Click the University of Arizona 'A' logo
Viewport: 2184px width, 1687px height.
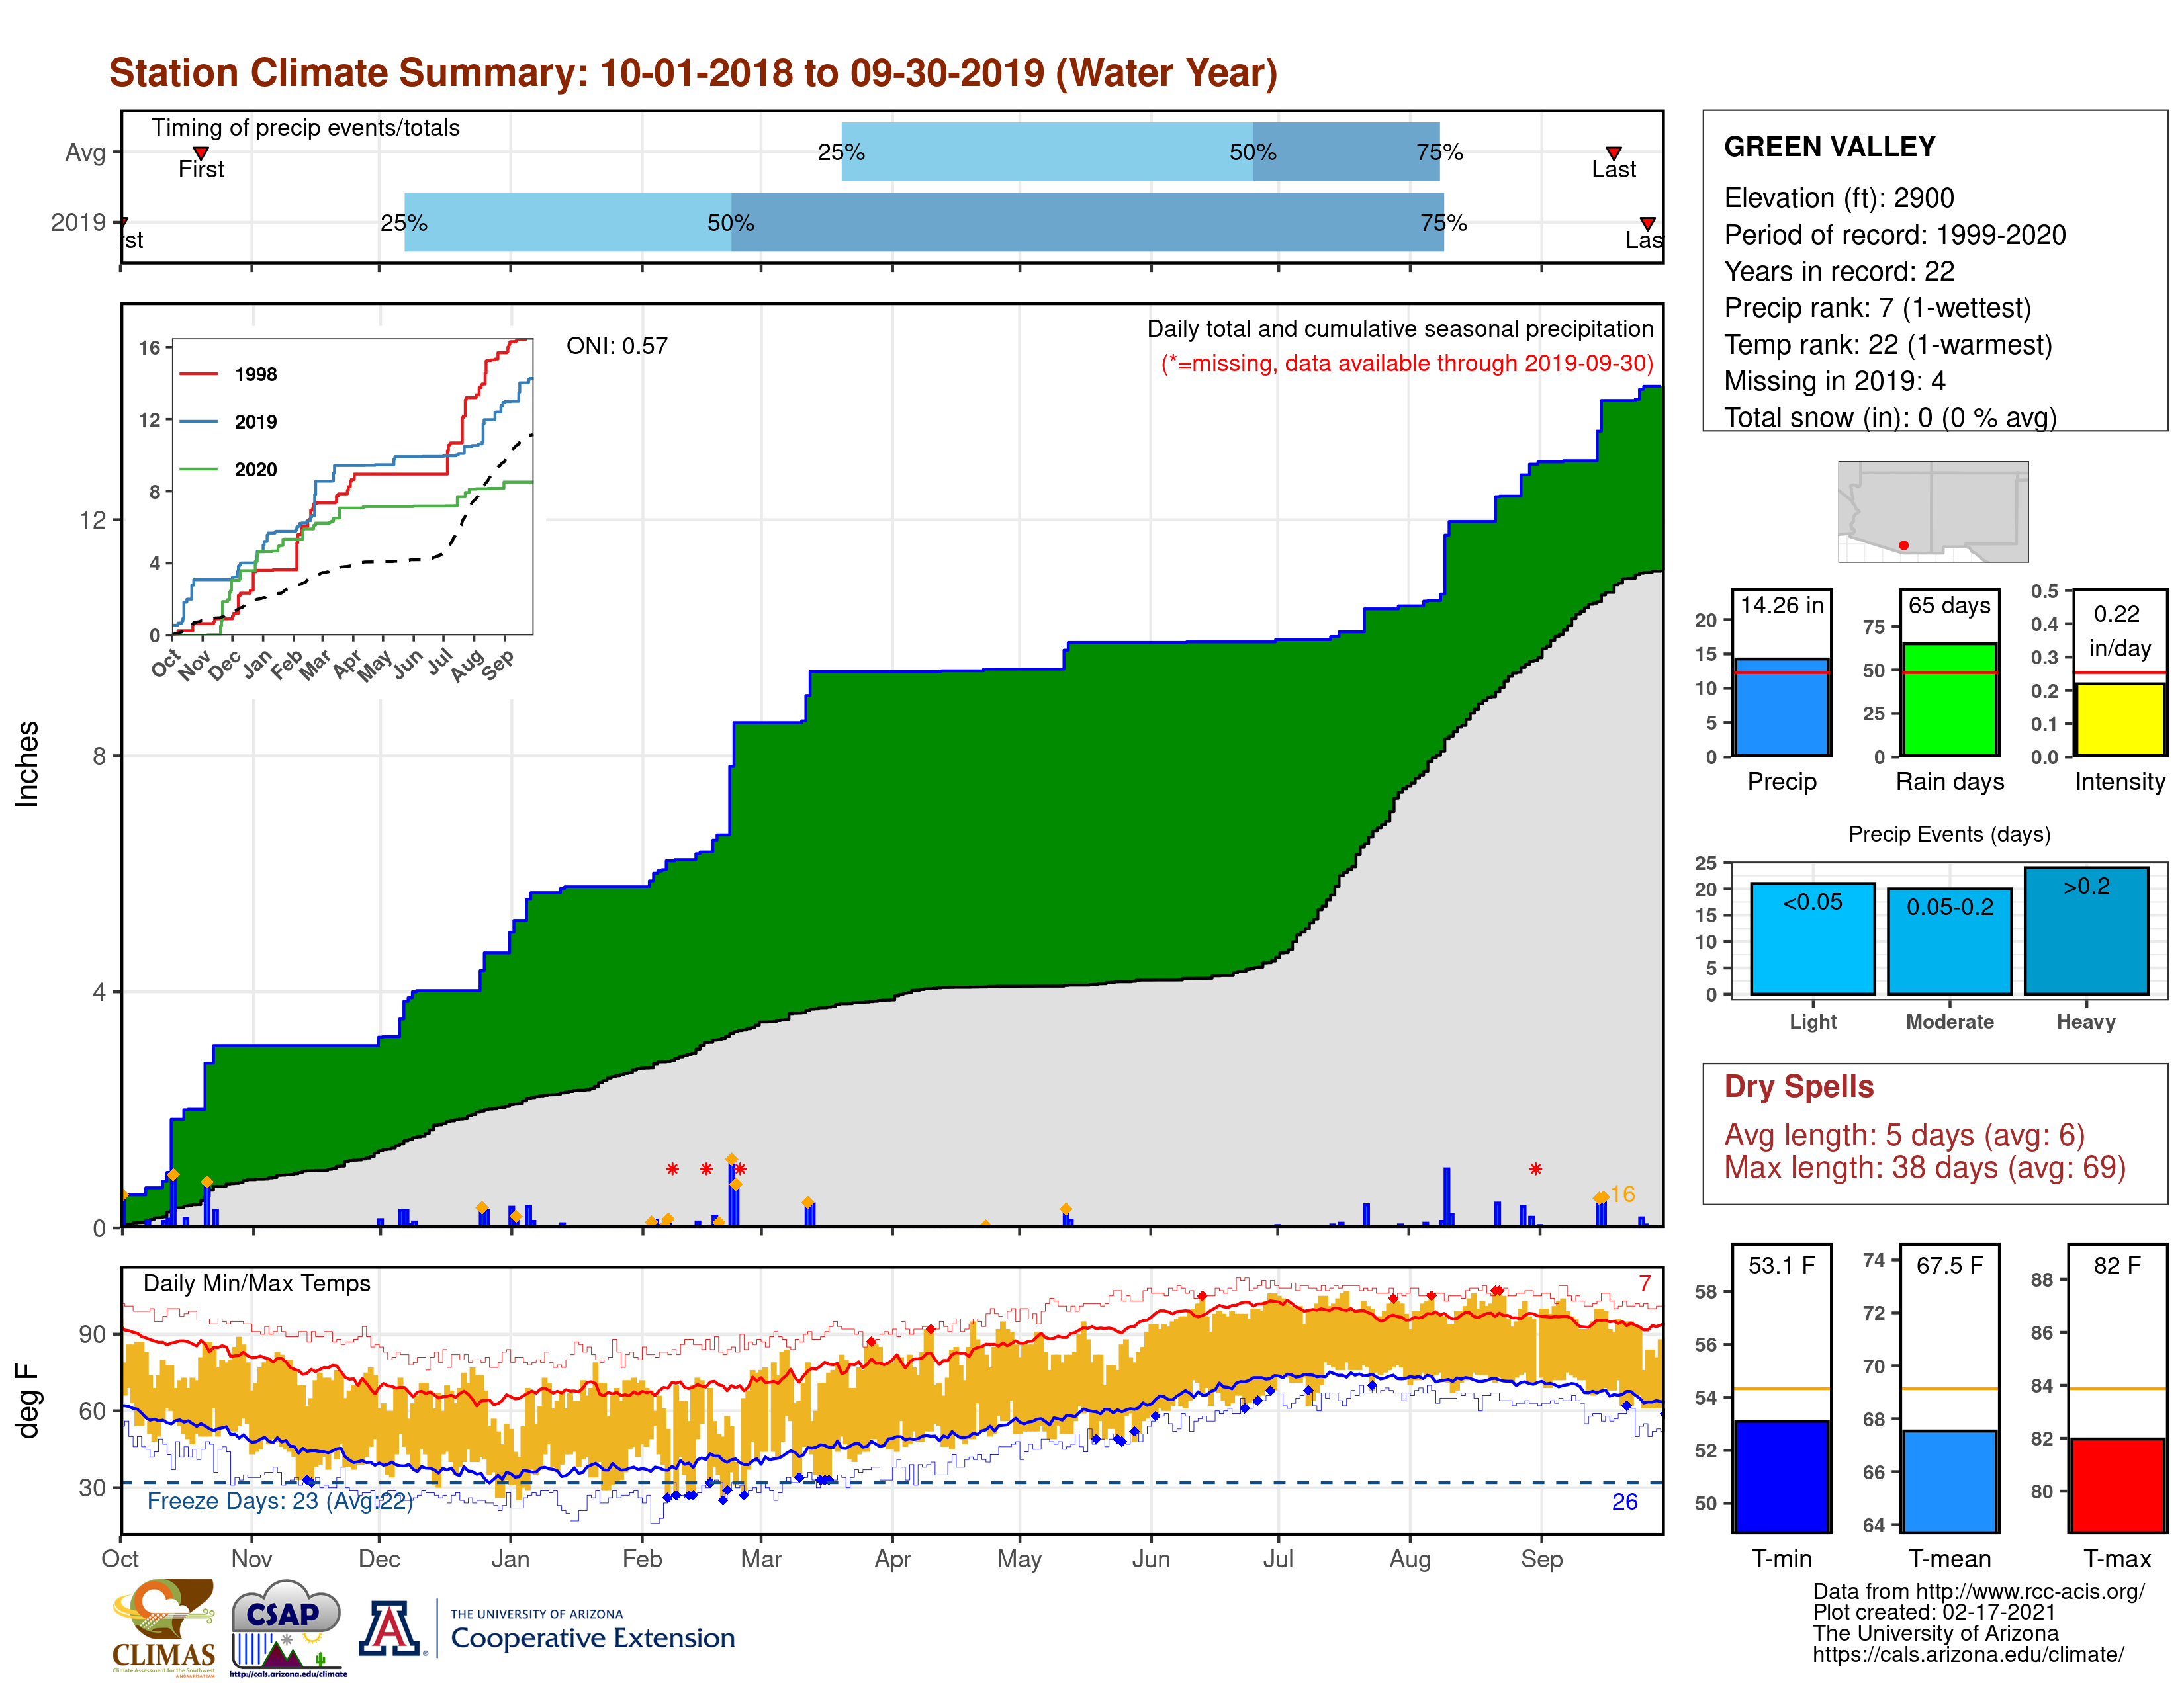click(x=390, y=1629)
